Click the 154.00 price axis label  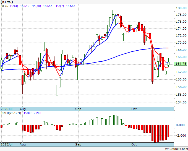pyautogui.click(x=181, y=102)
